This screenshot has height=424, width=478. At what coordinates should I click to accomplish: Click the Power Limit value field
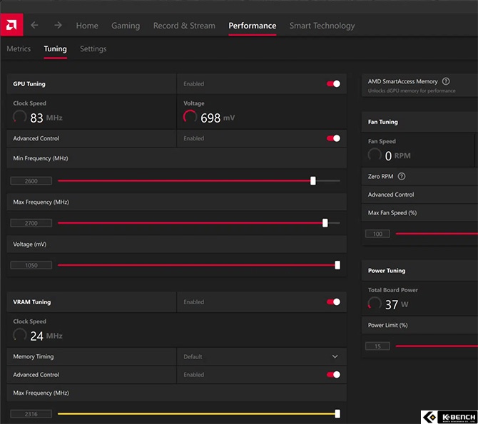pyautogui.click(x=377, y=346)
